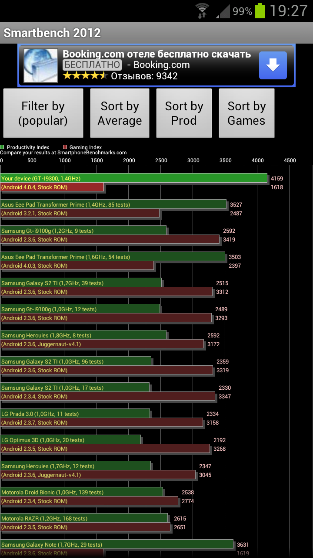The image size is (313, 558).
Task: Open the Booking.com ad app thumbnail
Action: [x=41, y=65]
